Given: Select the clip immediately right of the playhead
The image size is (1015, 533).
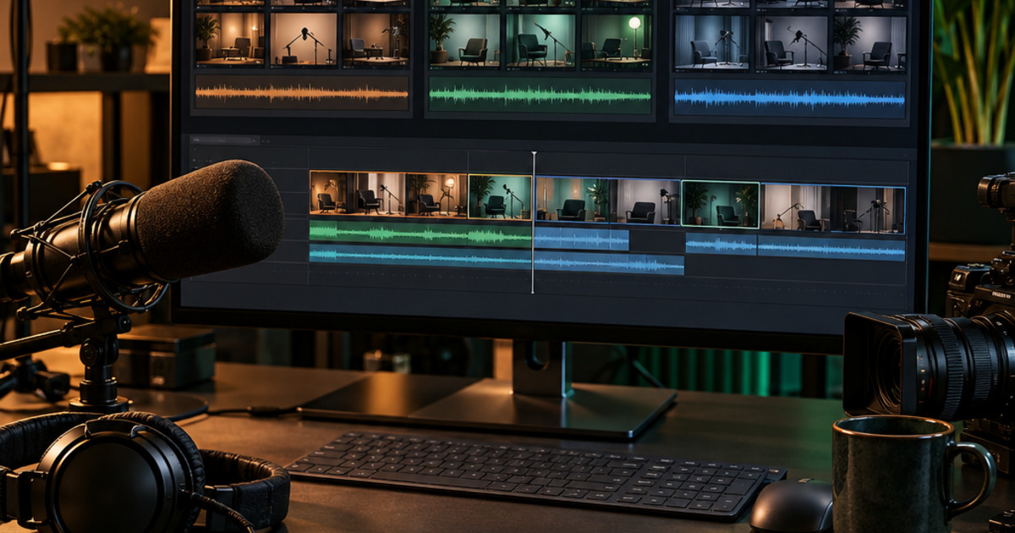Looking at the screenshot, I should click(608, 201).
